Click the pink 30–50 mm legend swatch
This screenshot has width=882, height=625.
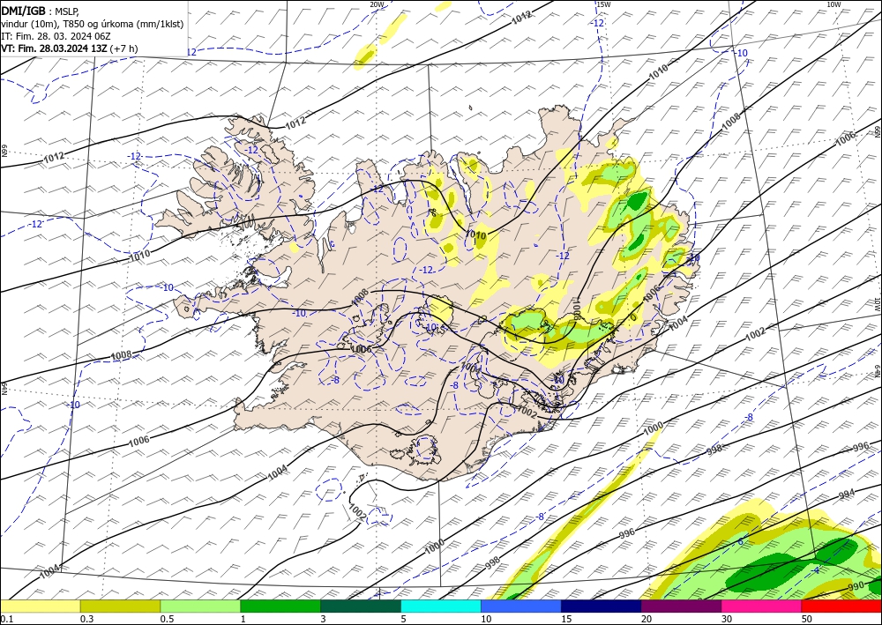[x=762, y=606]
